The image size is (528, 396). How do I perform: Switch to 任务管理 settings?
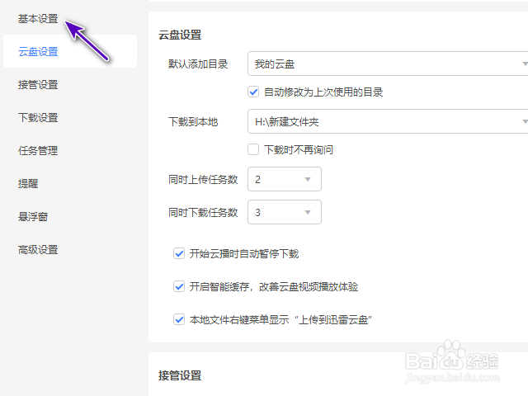(x=38, y=150)
